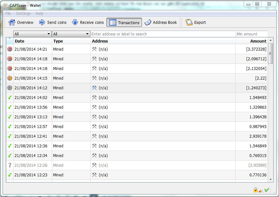Sort by the Address column header
The image size is (279, 197).
click(x=163, y=41)
